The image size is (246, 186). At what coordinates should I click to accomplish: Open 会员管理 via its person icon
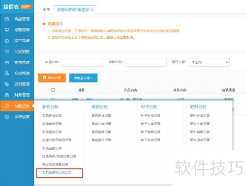point(7,73)
